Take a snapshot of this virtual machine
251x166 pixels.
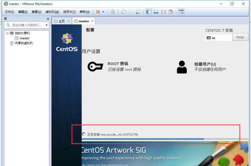pos(123,12)
